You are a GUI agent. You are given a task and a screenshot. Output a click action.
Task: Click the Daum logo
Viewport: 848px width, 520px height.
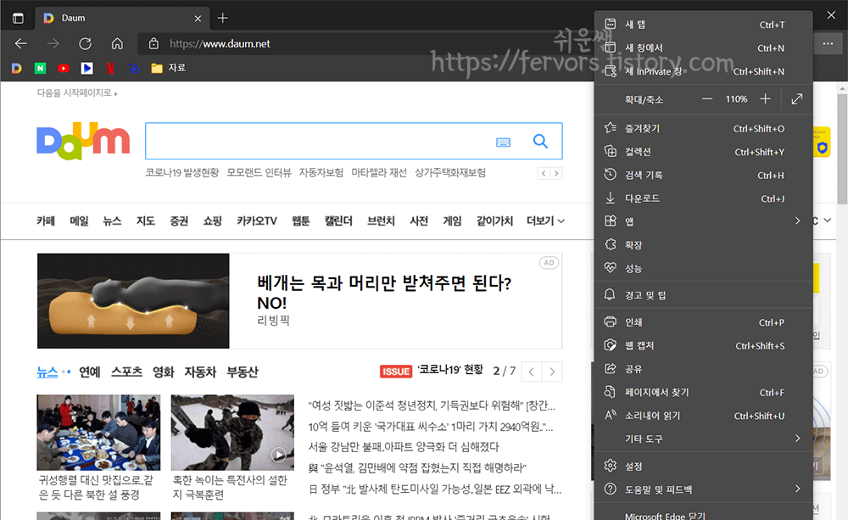[x=83, y=141]
